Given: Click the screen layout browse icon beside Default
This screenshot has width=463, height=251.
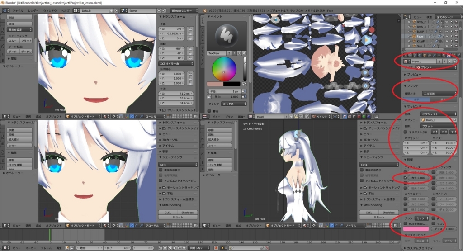Looking at the screenshot, I should click(x=76, y=11).
